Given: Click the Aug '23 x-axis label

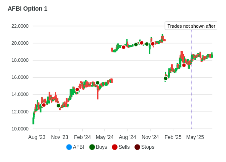Looking at the screenshot, I should (x=37, y=137).
